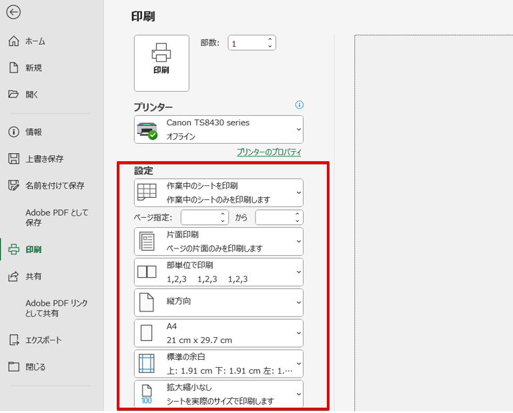
Task: Click the 印刷 sidebar printer icon
Action: (14, 249)
